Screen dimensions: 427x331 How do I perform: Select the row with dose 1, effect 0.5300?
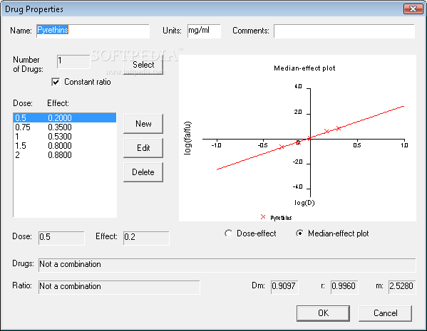tap(65, 136)
